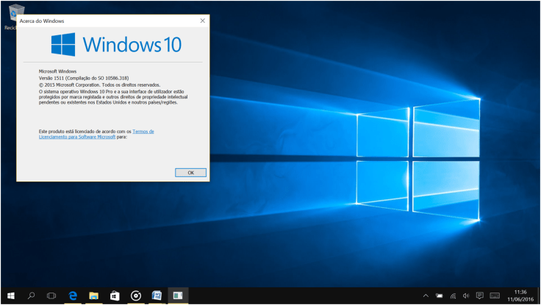Open the Action Center notifications icon
This screenshot has width=541, height=305.
pos(479,295)
